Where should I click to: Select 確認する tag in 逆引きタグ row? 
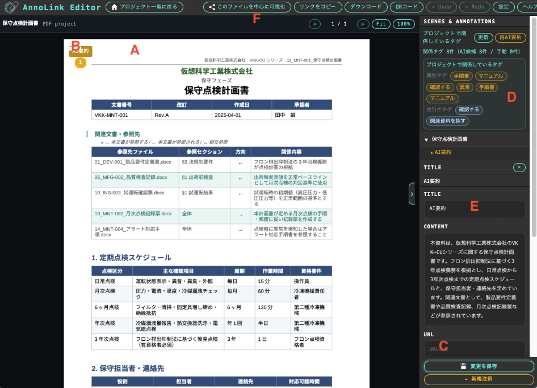tap(469, 110)
